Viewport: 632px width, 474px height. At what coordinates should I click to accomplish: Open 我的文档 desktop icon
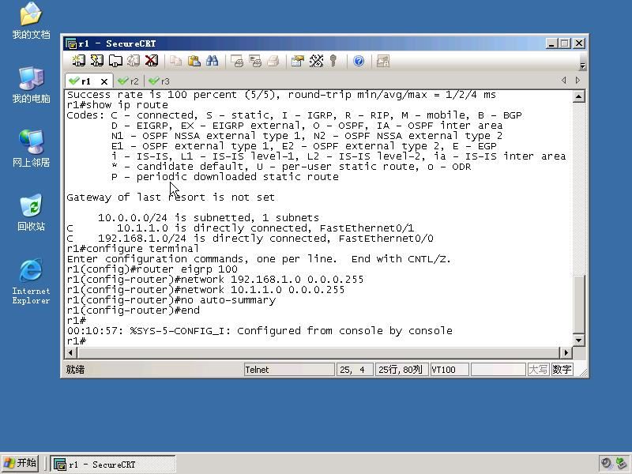(x=31, y=21)
